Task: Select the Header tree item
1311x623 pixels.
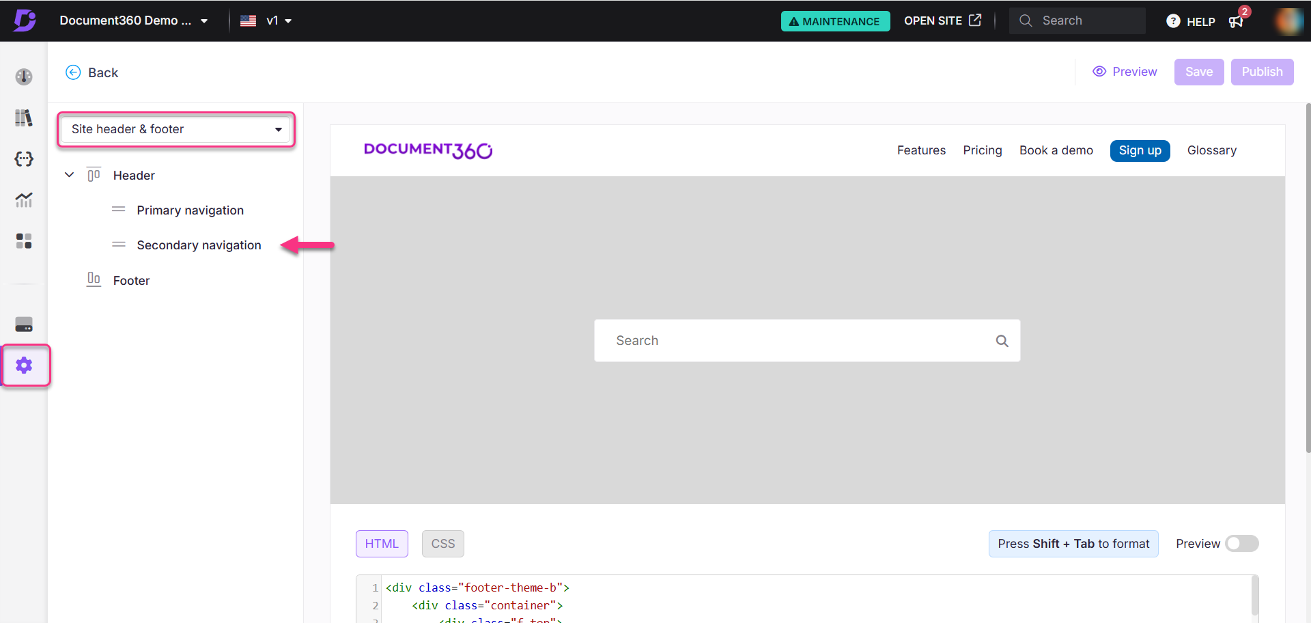Action: click(134, 176)
